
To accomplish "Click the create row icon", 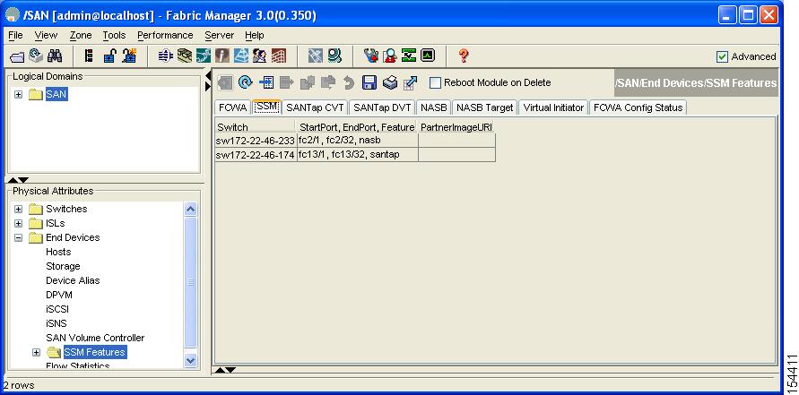I will coord(266,82).
